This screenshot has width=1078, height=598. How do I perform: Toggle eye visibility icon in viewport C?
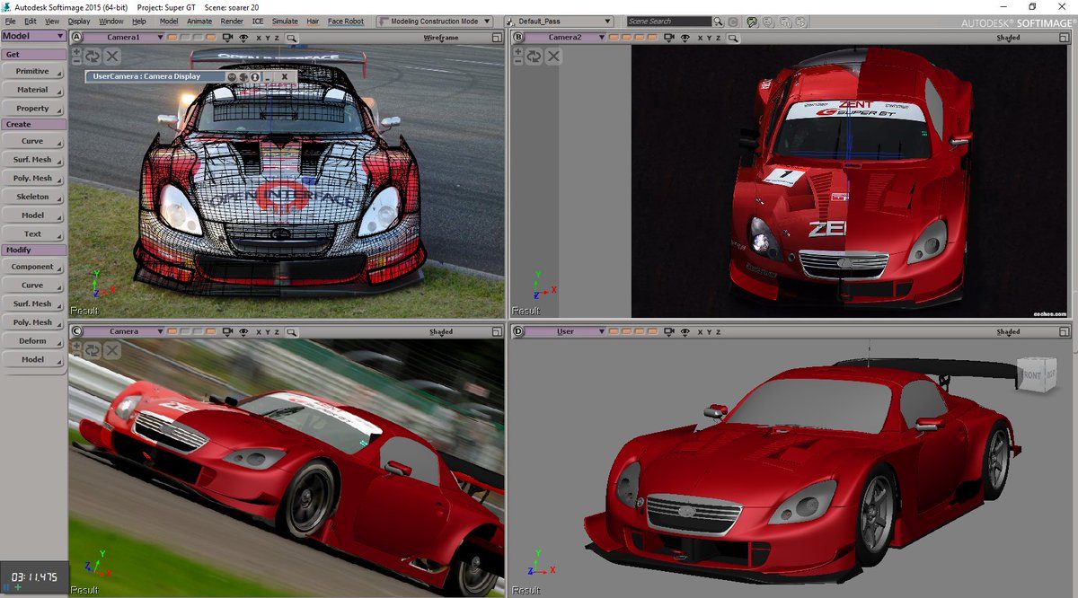point(243,331)
